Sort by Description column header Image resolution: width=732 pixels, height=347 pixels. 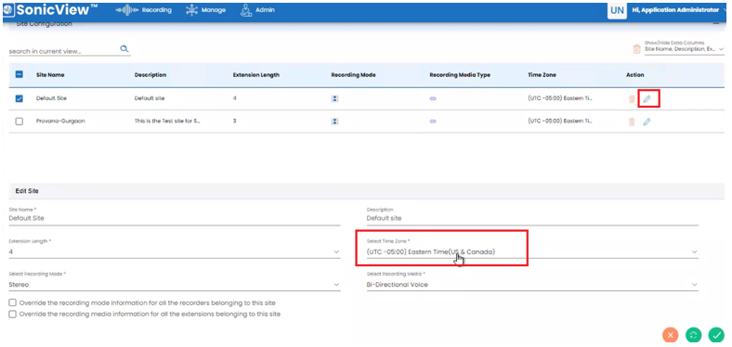tap(150, 74)
